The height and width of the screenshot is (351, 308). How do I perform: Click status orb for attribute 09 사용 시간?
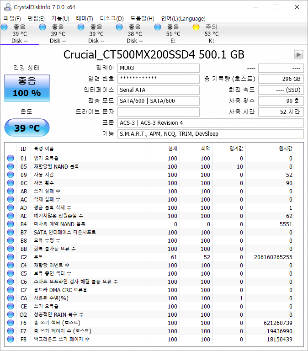pyautogui.click(x=11, y=175)
